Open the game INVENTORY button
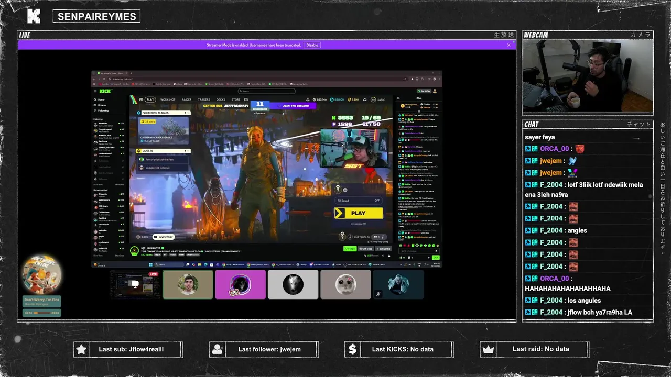671x377 pixels. (163, 237)
